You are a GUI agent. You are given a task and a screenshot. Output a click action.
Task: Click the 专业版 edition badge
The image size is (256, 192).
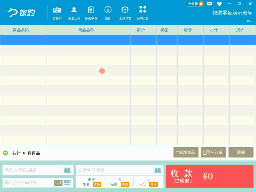point(194,4)
